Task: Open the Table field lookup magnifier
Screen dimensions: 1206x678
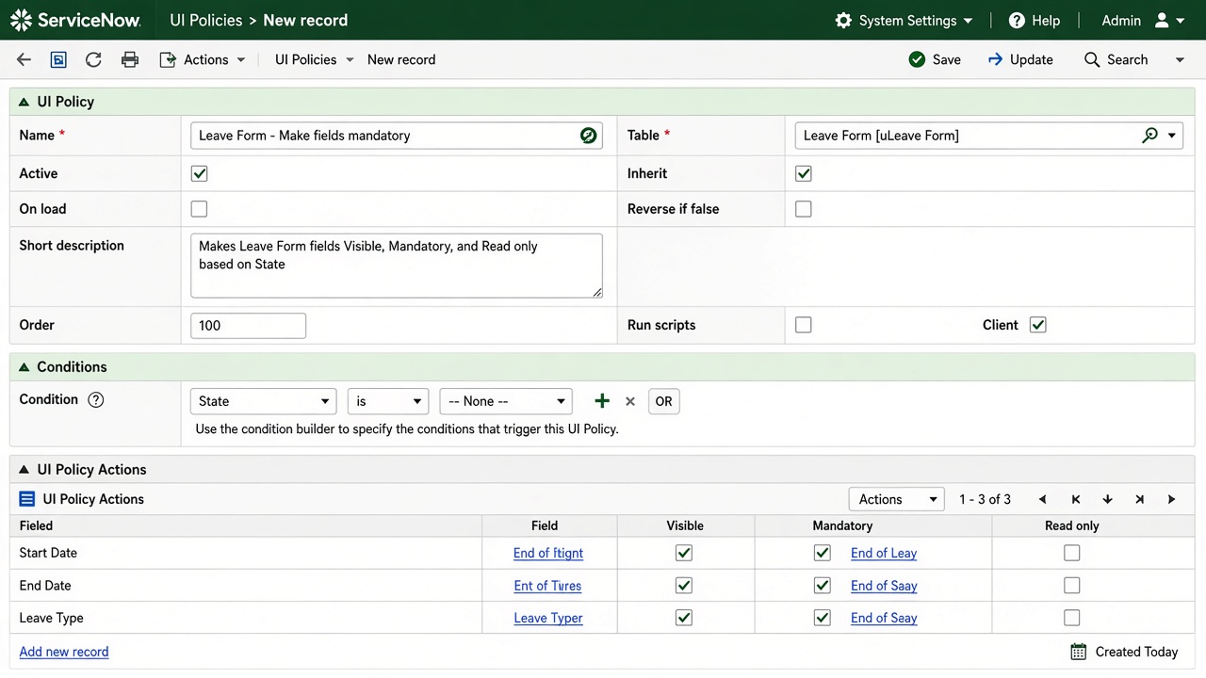Action: 1149,136
